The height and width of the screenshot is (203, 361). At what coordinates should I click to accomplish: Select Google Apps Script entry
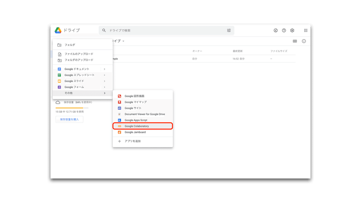point(143,120)
